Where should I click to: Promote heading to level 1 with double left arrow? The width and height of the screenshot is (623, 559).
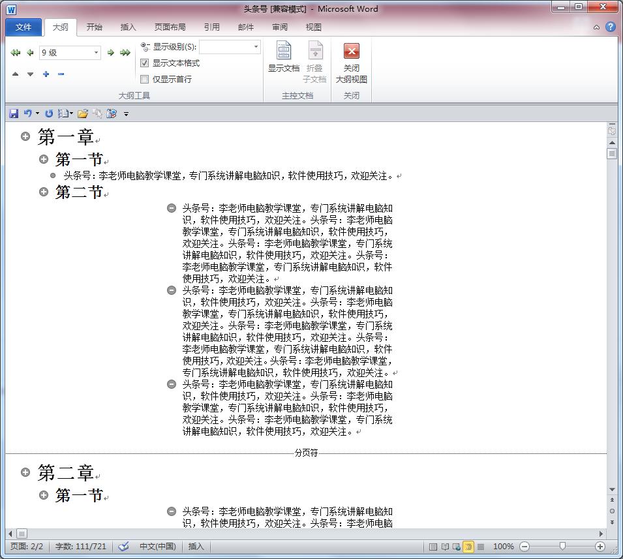click(15, 52)
